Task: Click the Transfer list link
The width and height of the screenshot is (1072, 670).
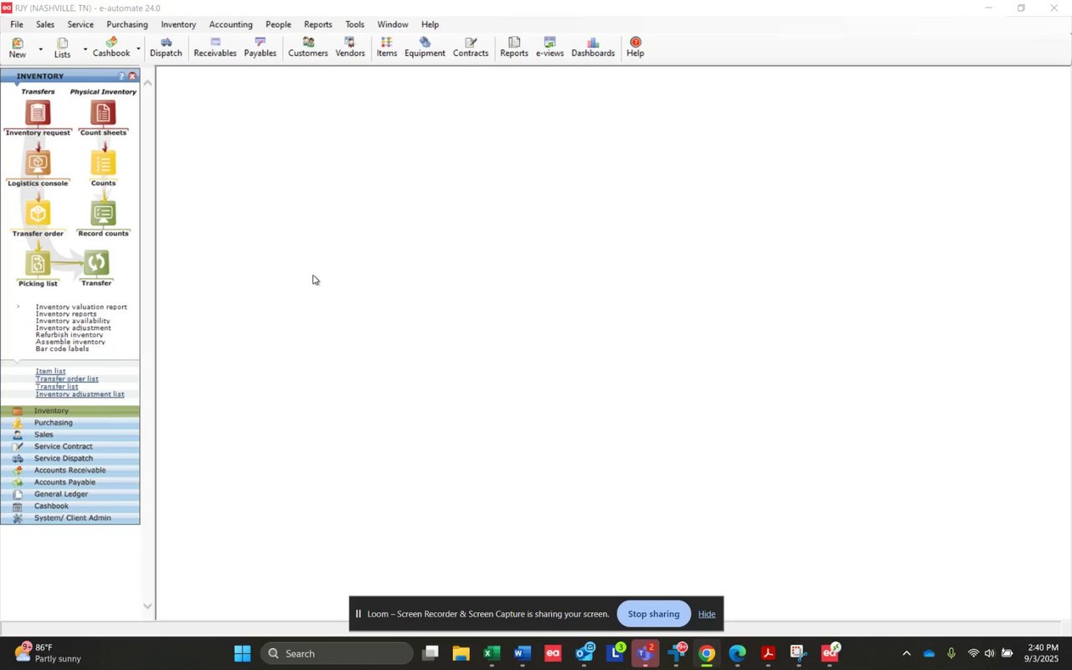Action: pyautogui.click(x=57, y=386)
